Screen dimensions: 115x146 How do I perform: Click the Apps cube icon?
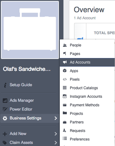click(x=65, y=71)
